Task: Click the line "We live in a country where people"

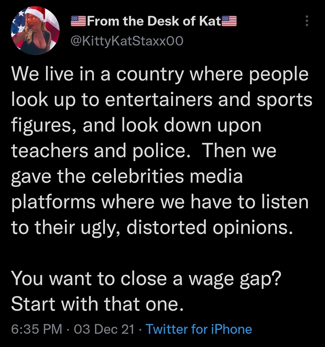Action: tap(160, 75)
